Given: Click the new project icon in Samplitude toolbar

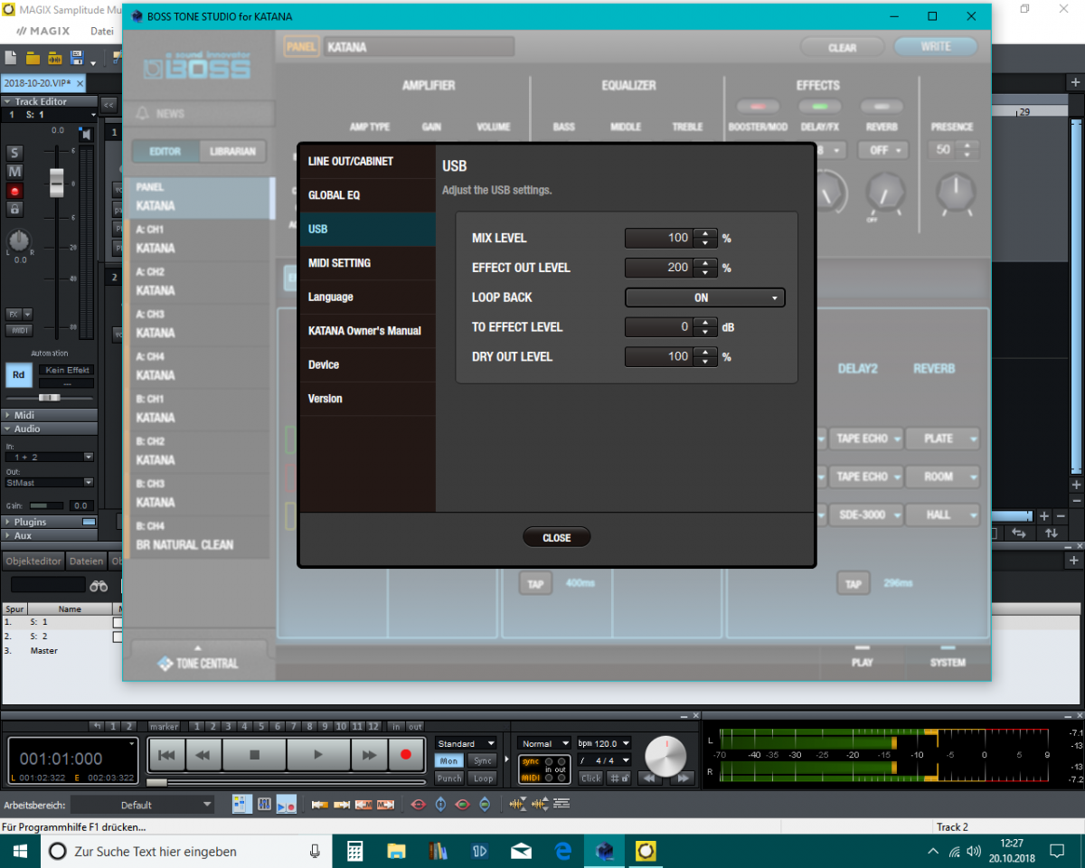Looking at the screenshot, I should click(11, 58).
